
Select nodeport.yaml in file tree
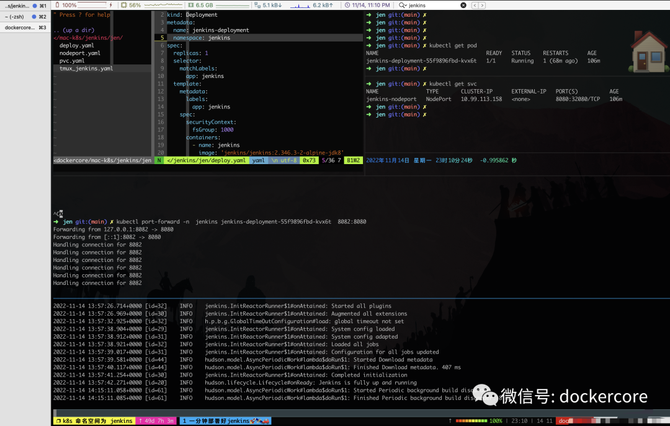pos(80,53)
